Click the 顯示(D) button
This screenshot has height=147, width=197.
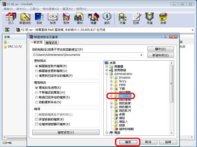(x=161, y=49)
